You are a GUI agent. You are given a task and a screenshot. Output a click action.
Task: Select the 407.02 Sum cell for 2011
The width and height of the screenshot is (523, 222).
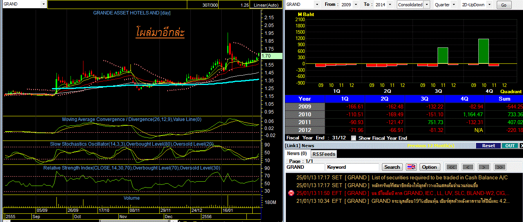(504, 122)
